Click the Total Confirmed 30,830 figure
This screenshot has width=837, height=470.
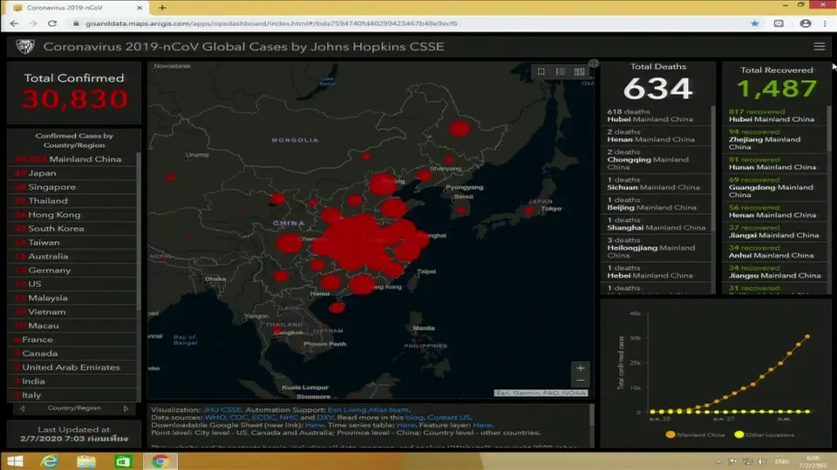(74, 99)
